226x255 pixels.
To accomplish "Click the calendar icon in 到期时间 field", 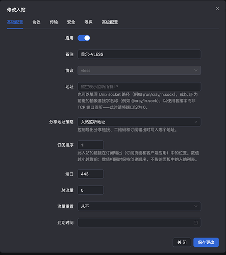I will [x=195, y=222].
